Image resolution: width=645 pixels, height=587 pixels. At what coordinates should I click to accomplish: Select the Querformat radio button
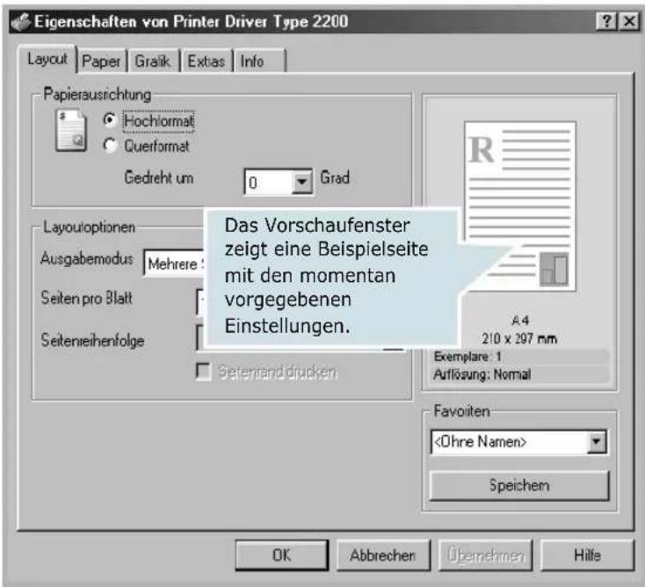(110, 146)
